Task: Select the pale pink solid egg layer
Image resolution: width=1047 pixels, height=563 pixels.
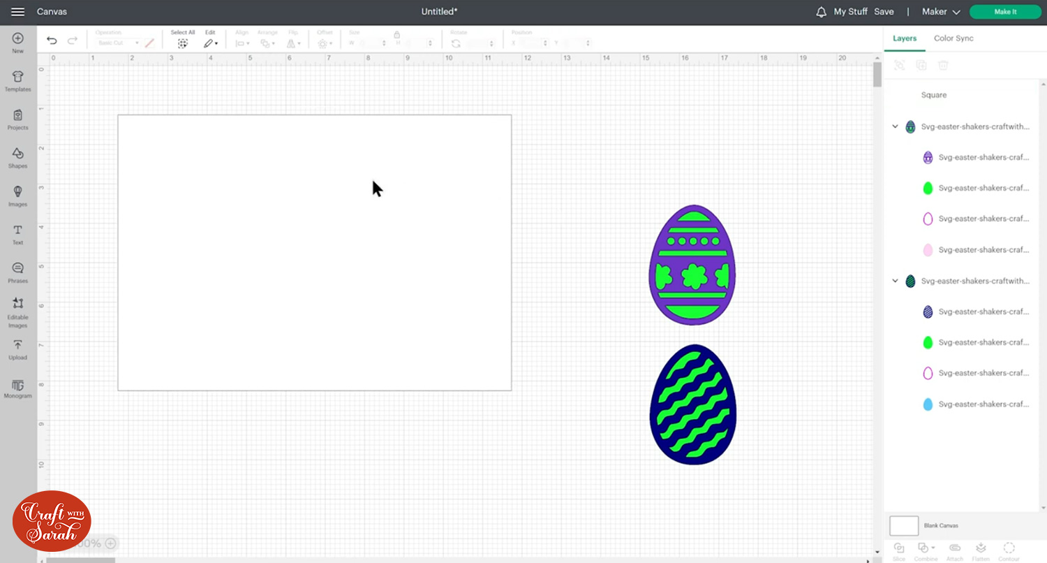Action: (x=974, y=249)
